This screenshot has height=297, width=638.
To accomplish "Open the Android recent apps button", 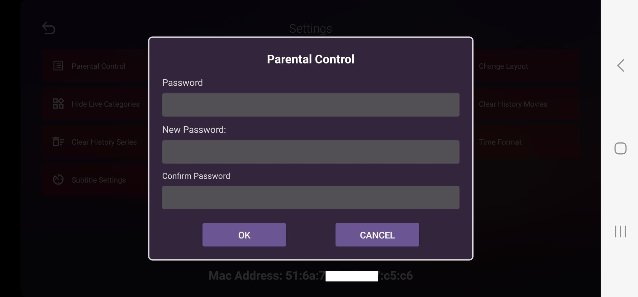I will [620, 232].
